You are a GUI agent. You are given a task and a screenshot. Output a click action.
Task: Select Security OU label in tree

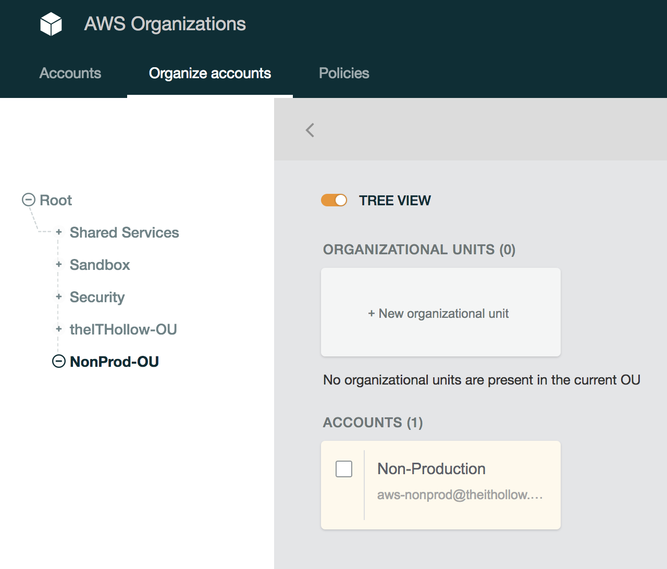pyautogui.click(x=97, y=297)
